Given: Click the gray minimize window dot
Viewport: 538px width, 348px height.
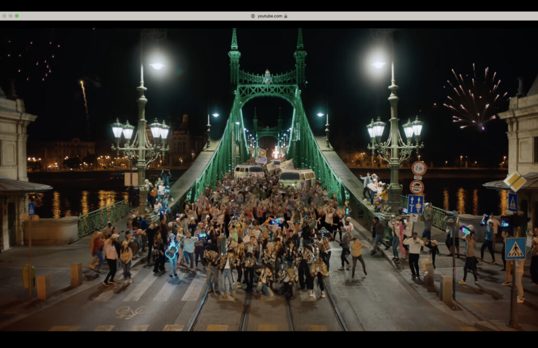Looking at the screenshot, I should (11, 16).
